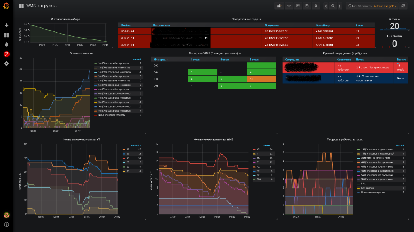Save the dashboard with the disk icon
The width and height of the screenshot is (414, 232).
(307, 6)
